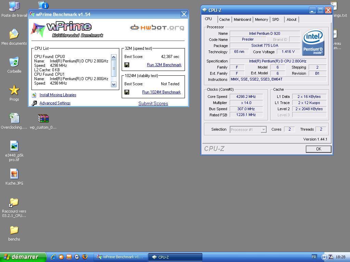This screenshot has height=262, width=350.
Task: Launch Internet Explorer from quick launch
Action: click(54, 257)
